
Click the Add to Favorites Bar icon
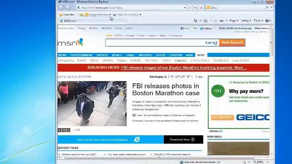click(x=81, y=15)
